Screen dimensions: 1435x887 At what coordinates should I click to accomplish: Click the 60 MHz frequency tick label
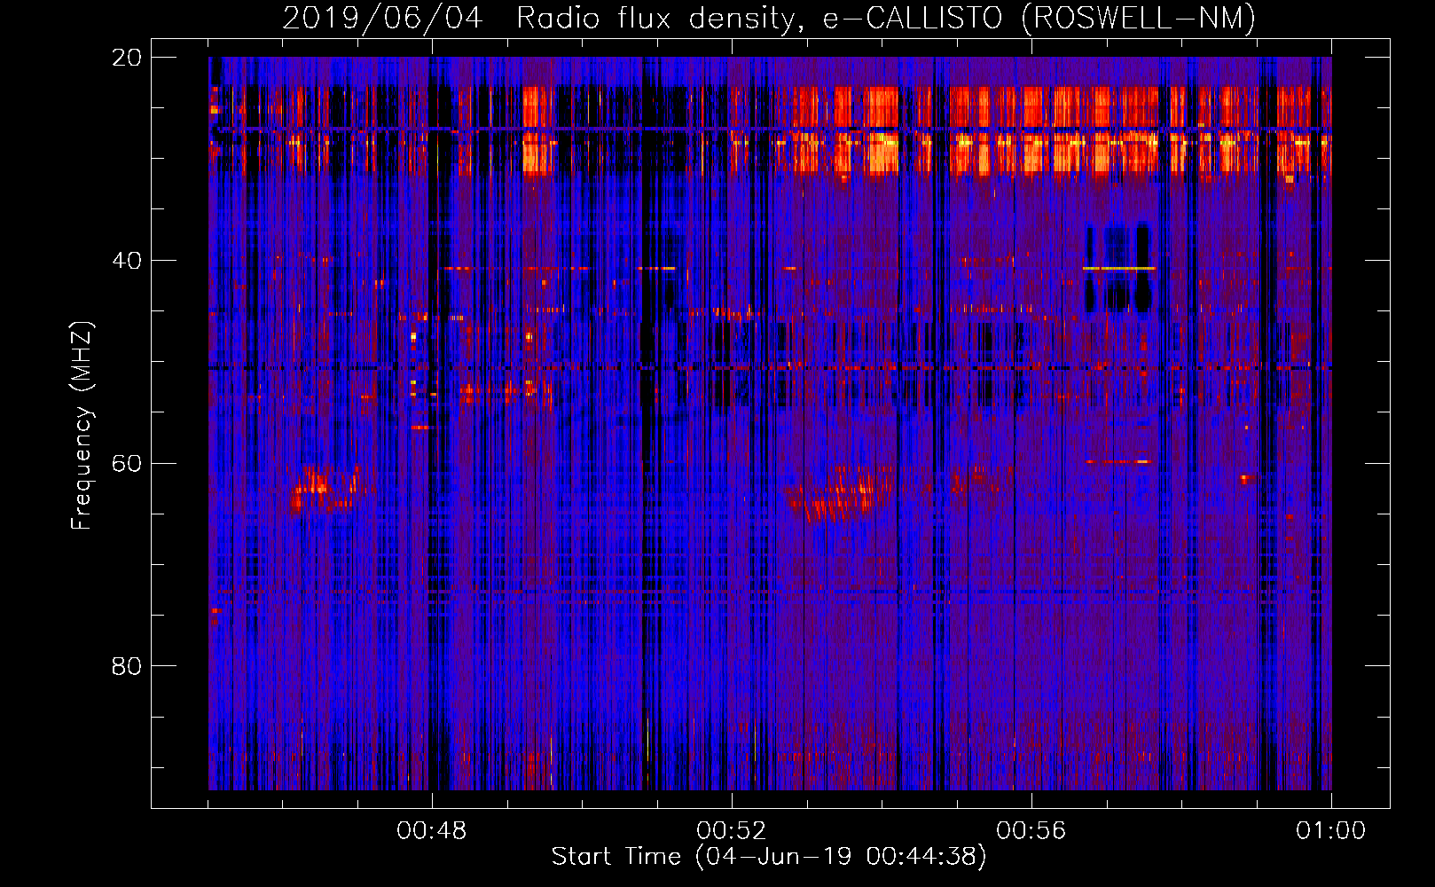(127, 464)
